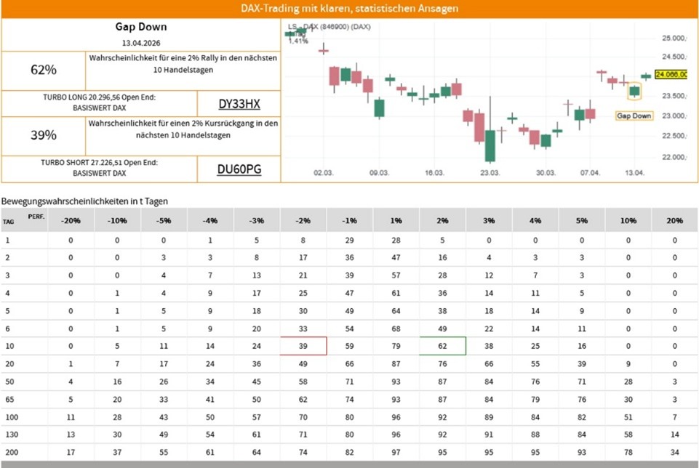Click the orange DAX-Trading header banner
The image size is (699, 468).
[x=349, y=9]
